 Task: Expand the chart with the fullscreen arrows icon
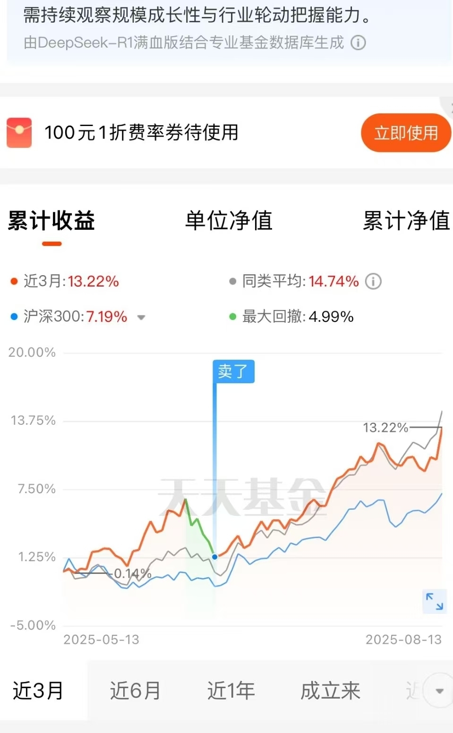[x=434, y=601]
